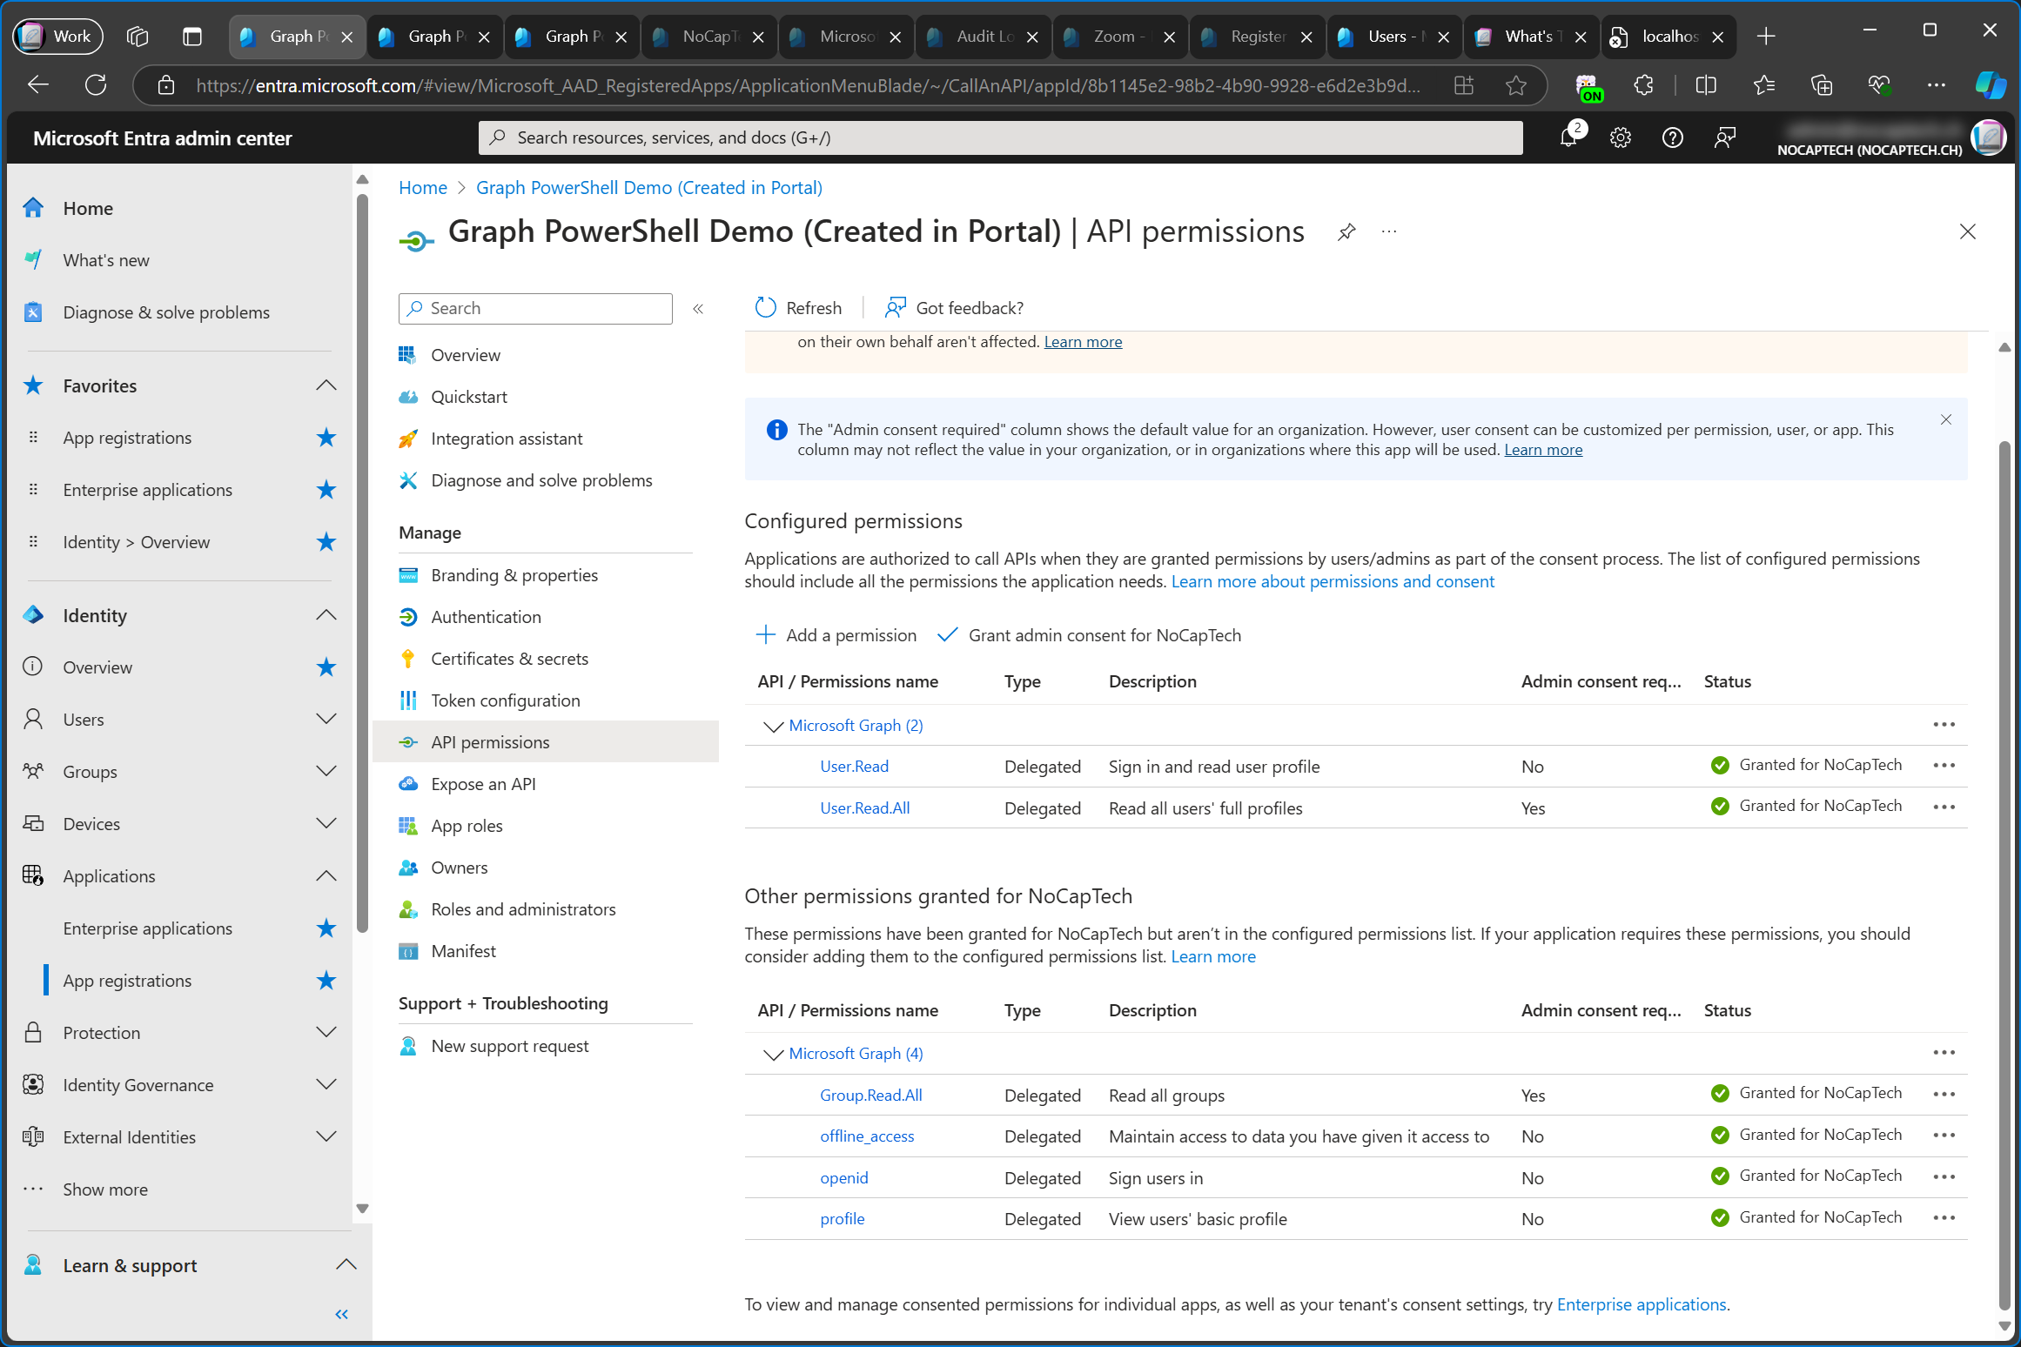
Task: Open more options for Group.Read.All row
Action: [1944, 1095]
